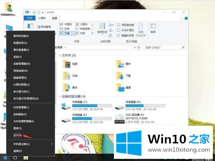
Task: Click the properties icon in quick access toolbar
Action: coord(34,12)
